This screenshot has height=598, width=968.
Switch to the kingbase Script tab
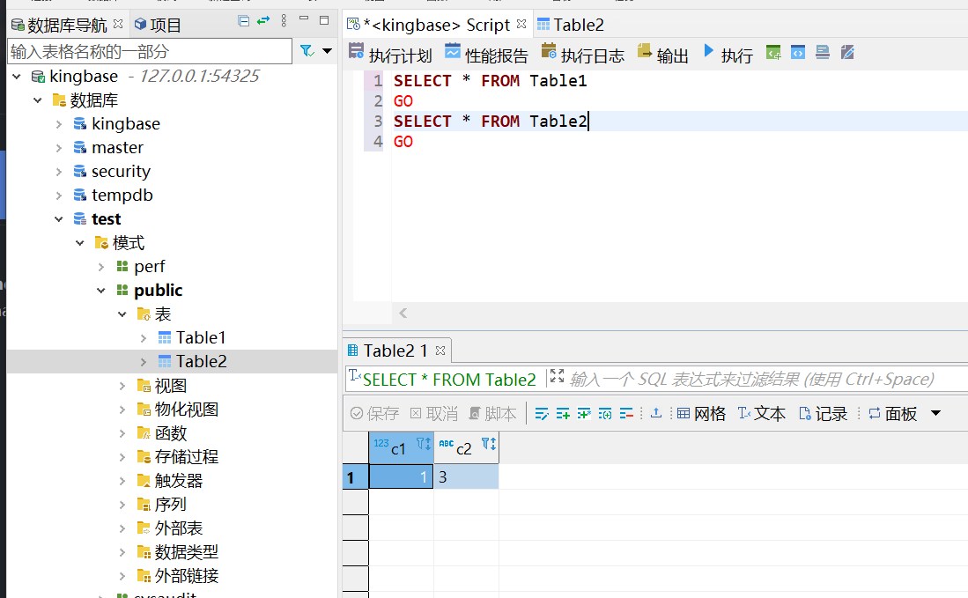point(437,25)
